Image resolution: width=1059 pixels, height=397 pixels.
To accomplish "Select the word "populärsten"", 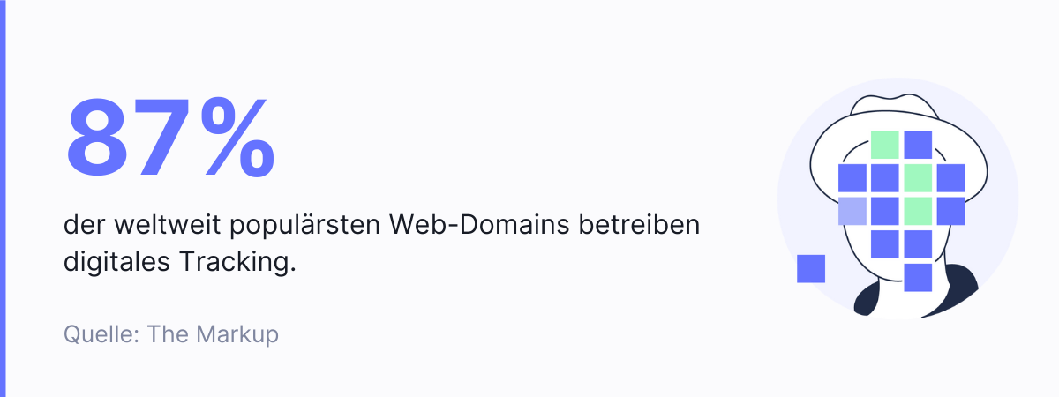I will [296, 226].
